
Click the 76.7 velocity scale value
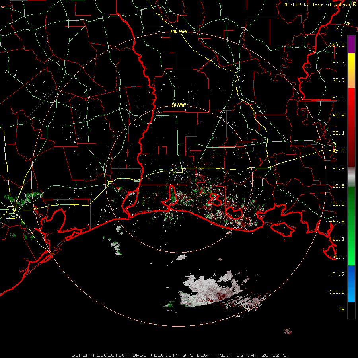tap(339, 80)
